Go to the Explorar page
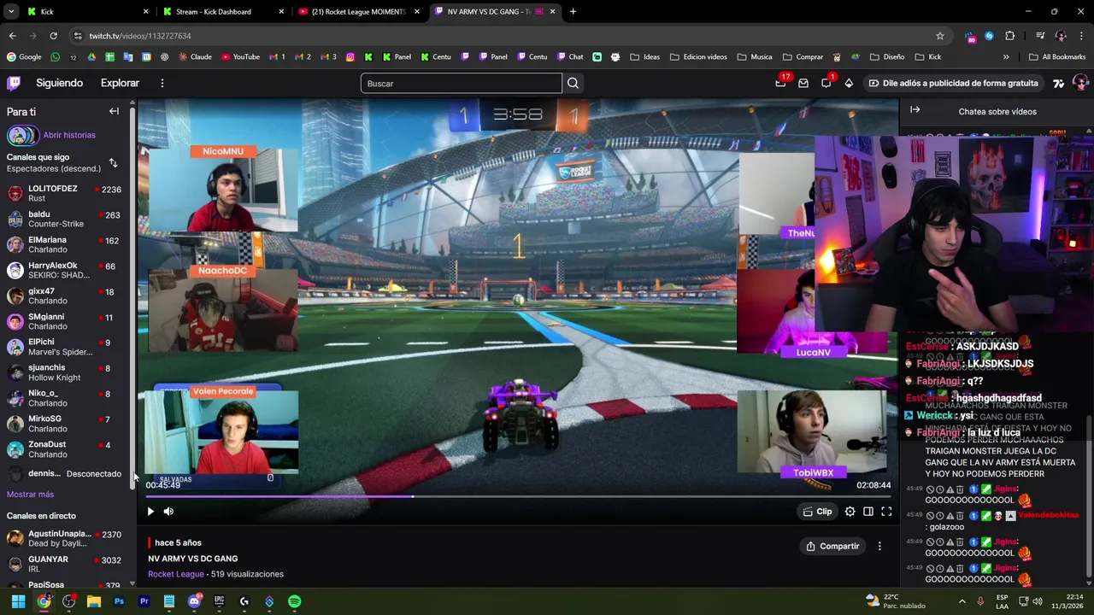Image resolution: width=1094 pixels, height=615 pixels. coord(120,83)
